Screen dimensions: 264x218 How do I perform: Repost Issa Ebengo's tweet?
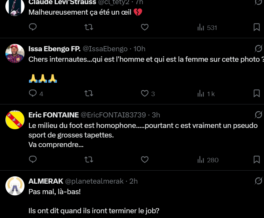pyautogui.click(x=89, y=94)
